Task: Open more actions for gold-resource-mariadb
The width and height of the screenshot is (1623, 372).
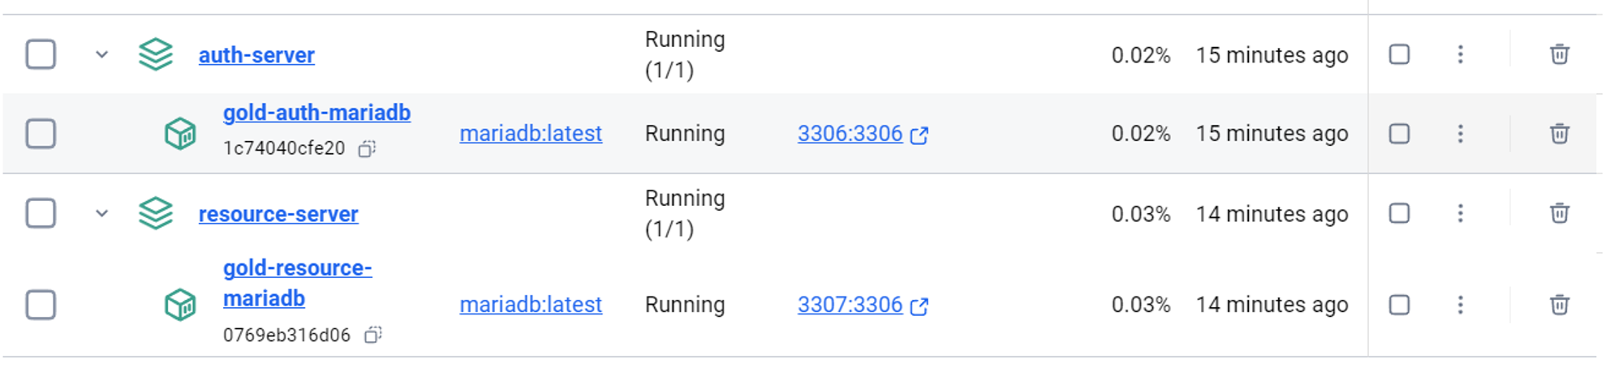Action: 1460,305
